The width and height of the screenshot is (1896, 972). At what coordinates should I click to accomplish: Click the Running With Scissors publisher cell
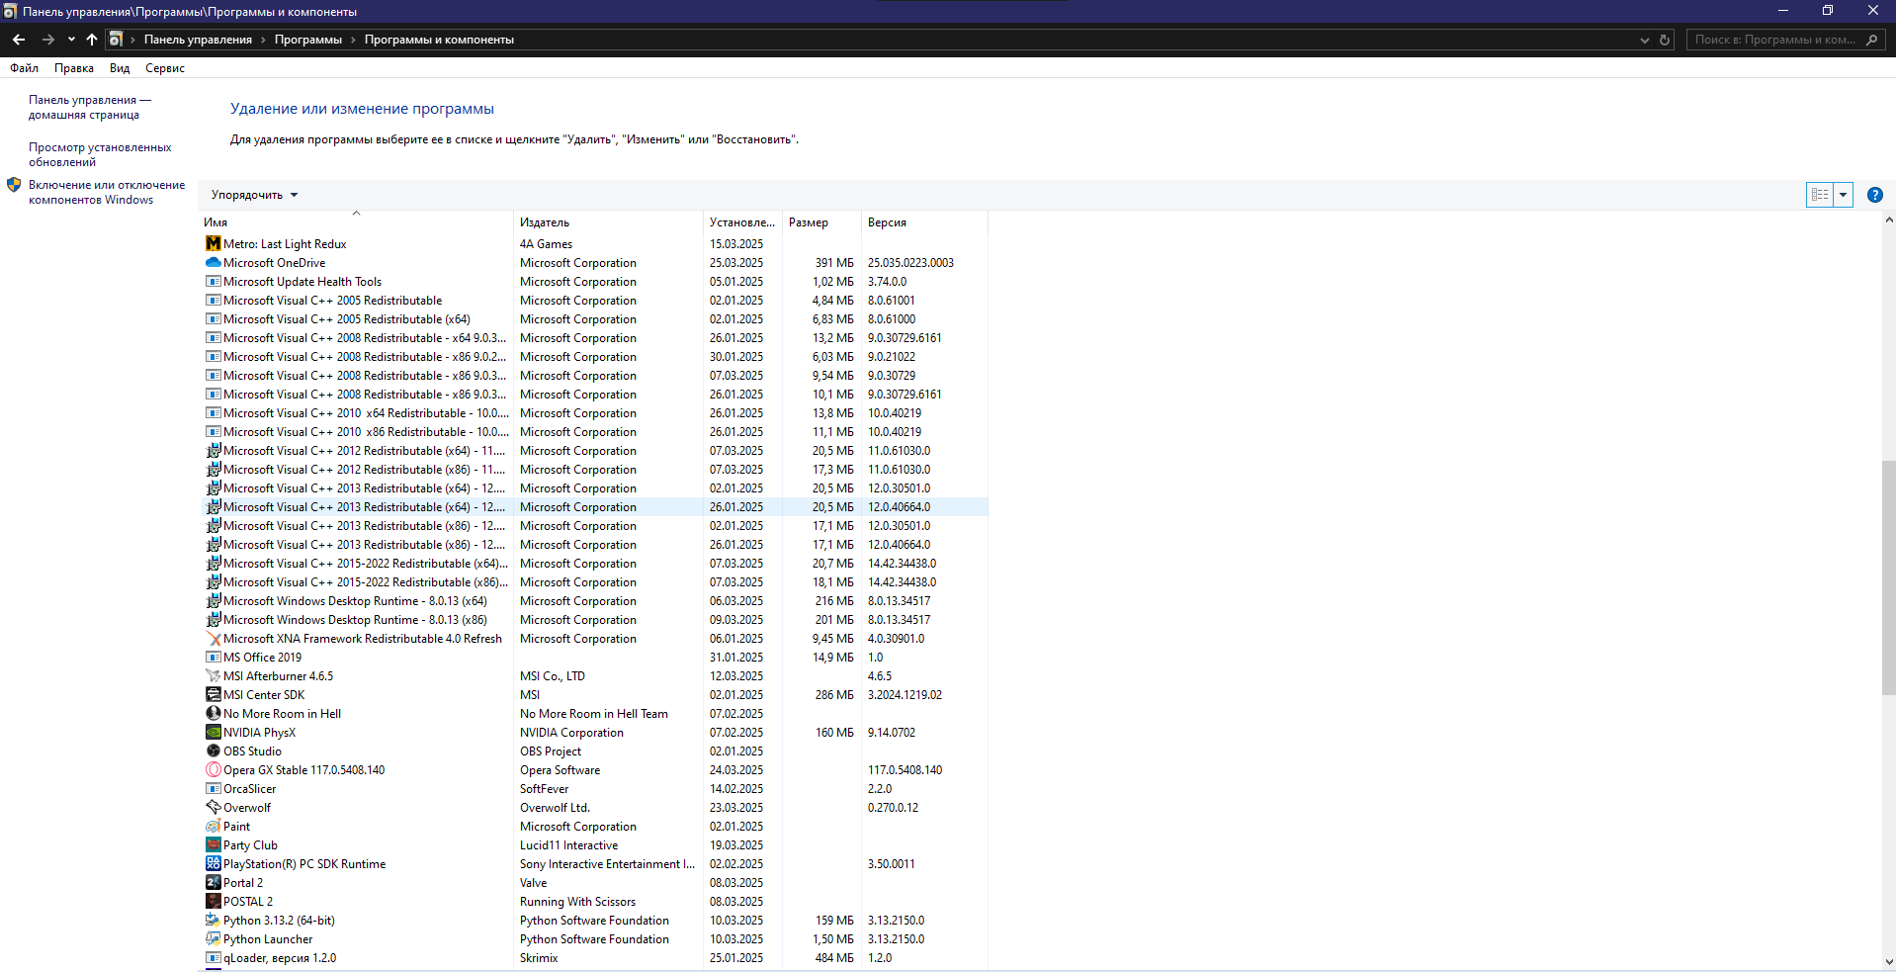(577, 902)
